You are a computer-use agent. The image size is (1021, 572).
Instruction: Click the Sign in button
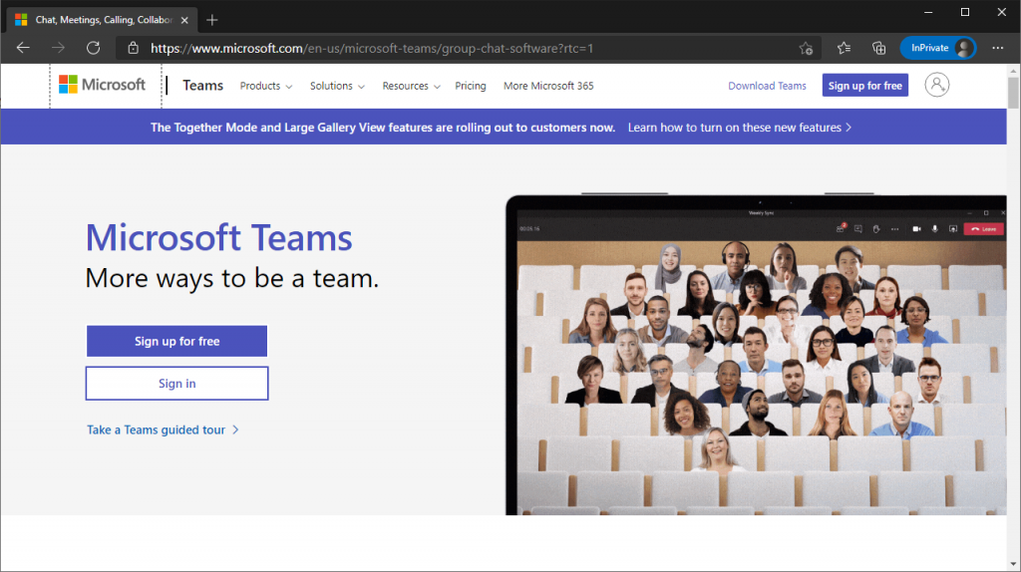(x=176, y=384)
